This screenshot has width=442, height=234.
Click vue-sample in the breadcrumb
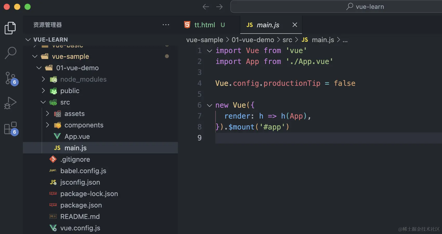point(205,40)
